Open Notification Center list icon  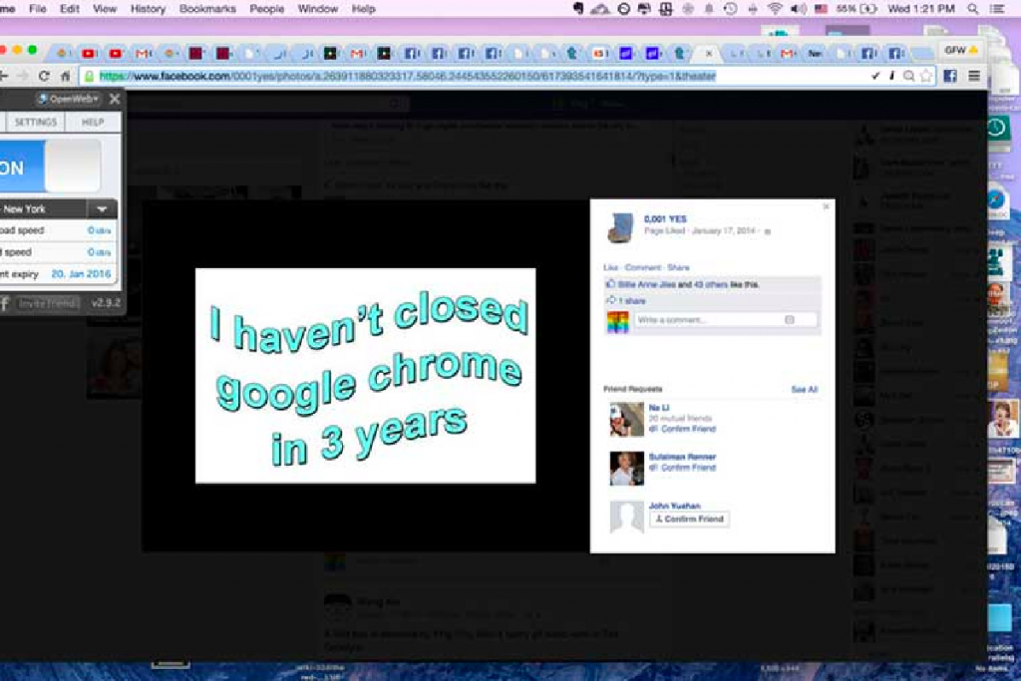point(997,9)
